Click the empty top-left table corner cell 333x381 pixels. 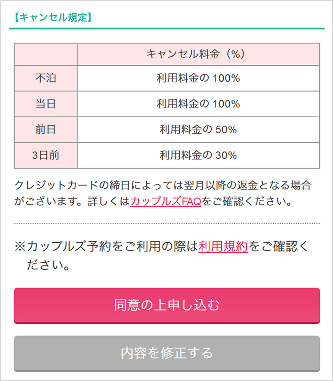(45, 54)
